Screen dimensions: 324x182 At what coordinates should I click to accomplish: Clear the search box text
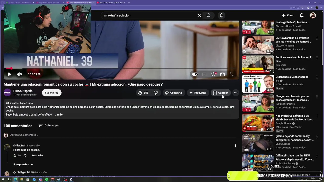(199, 15)
